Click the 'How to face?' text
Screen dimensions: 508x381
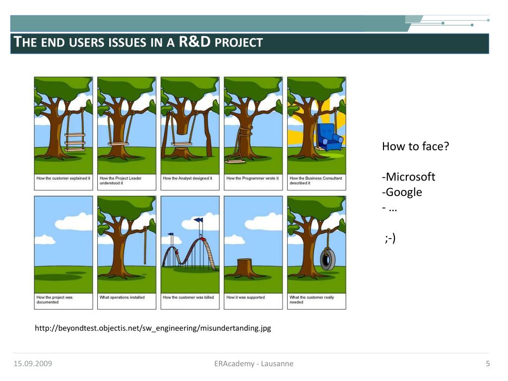416,146
